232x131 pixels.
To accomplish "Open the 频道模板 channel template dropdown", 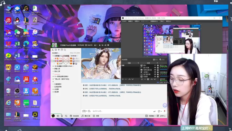I will (x=151, y=116).
